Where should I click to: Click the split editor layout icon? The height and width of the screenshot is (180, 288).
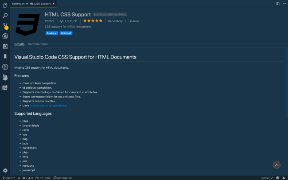point(278,4)
